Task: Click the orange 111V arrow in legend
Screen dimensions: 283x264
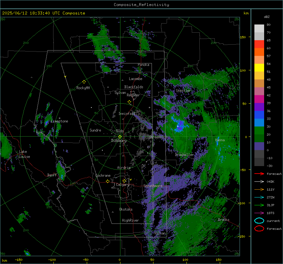Action: [x=259, y=189]
